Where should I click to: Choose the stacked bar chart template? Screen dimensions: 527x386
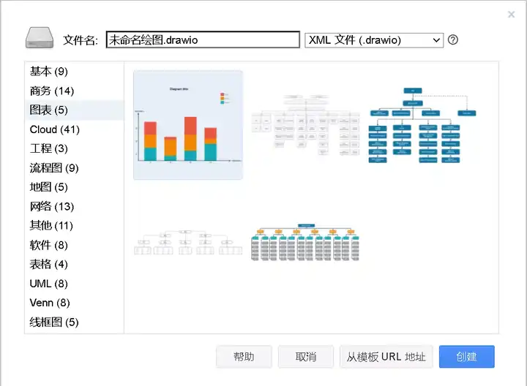tap(188, 125)
